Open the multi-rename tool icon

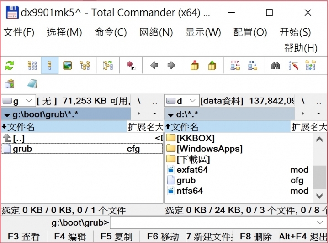pos(293,66)
